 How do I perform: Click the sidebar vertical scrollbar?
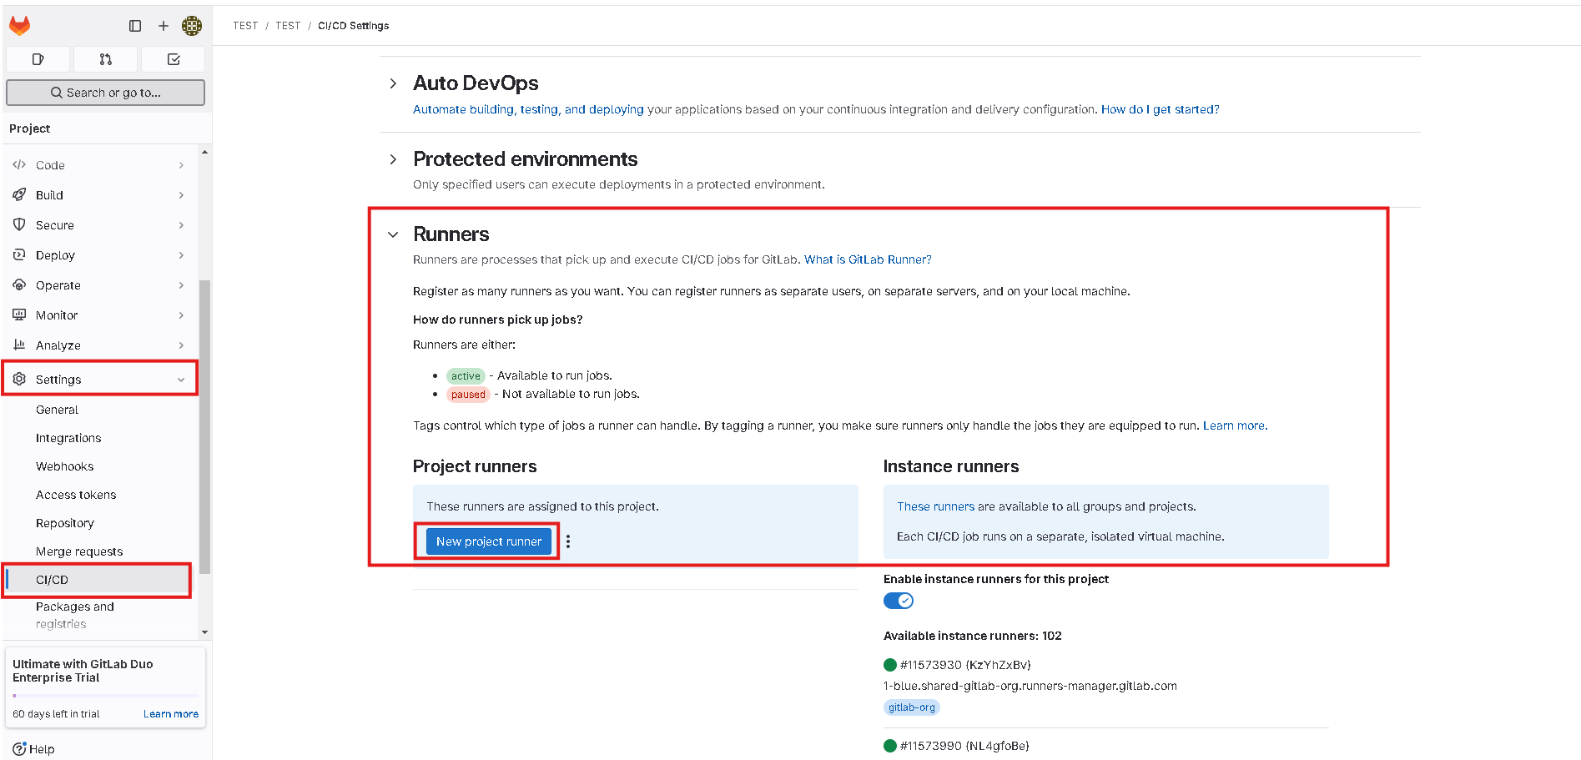tap(204, 427)
